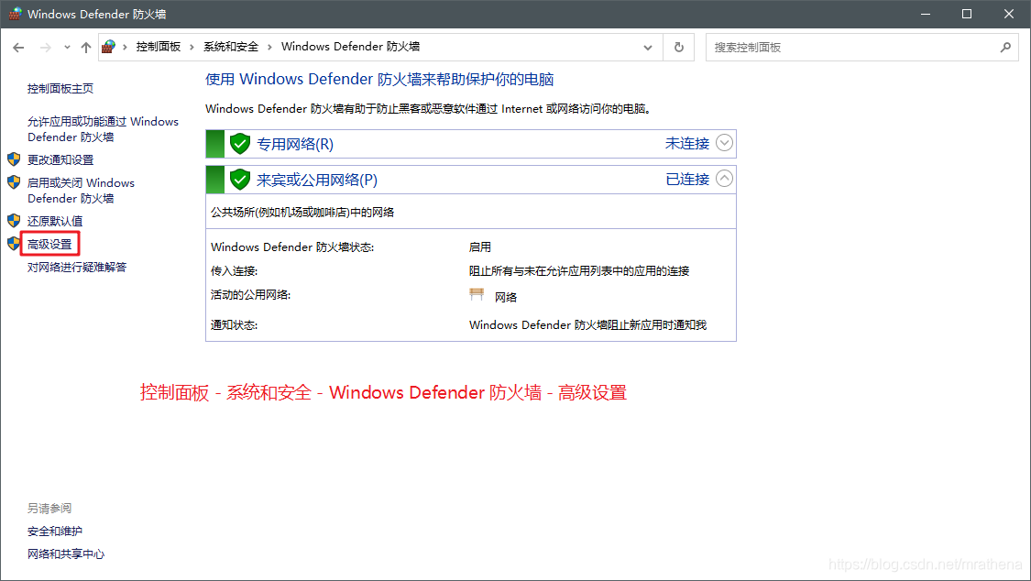The height and width of the screenshot is (581, 1031).
Task: Open the recent locations chevron beside forward arrow
Action: click(x=67, y=48)
